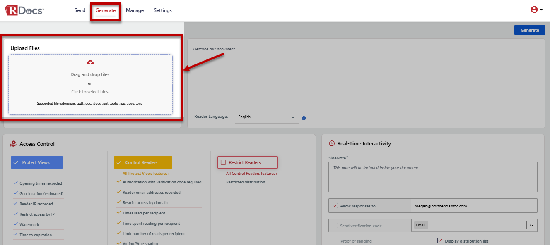Open the Settings tab
Image resolution: width=550 pixels, height=245 pixels.
162,10
